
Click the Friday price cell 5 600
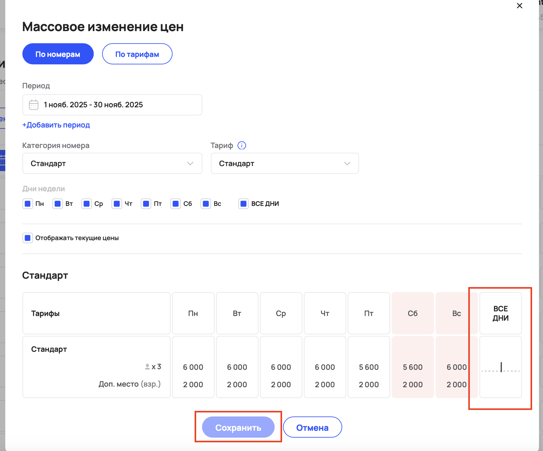[x=369, y=367]
